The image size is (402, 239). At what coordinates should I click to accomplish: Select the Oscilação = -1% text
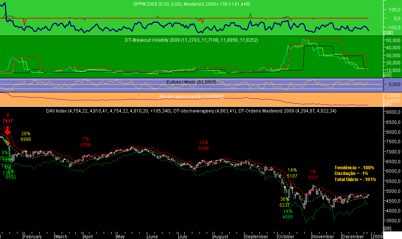coord(351,173)
